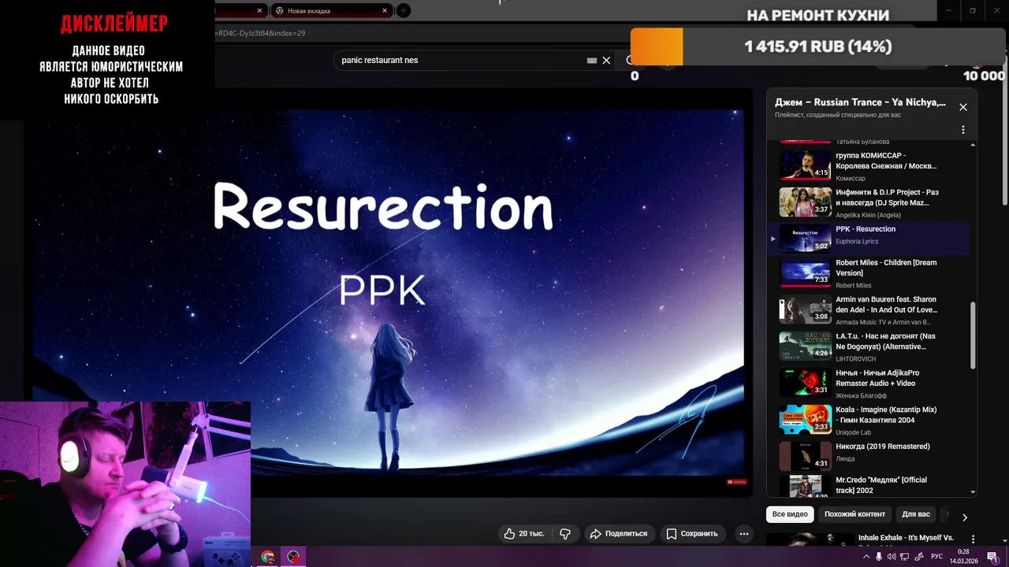The width and height of the screenshot is (1009, 567).
Task: Open the on-screen keyboard in search box
Action: (x=592, y=60)
